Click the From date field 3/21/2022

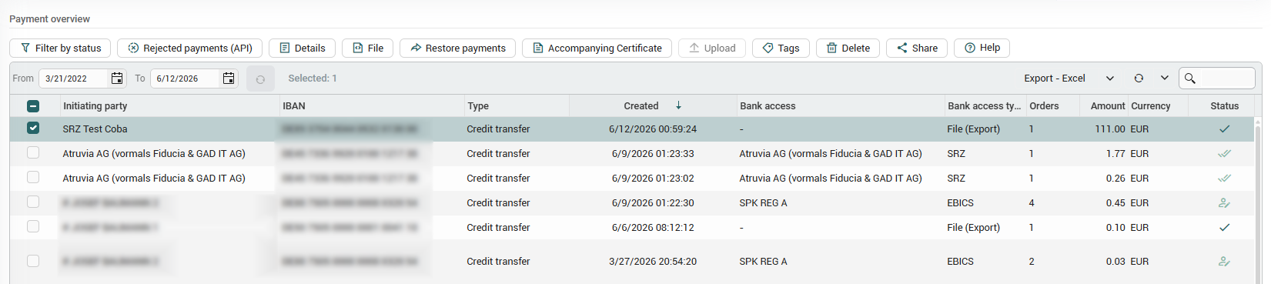[x=73, y=79]
